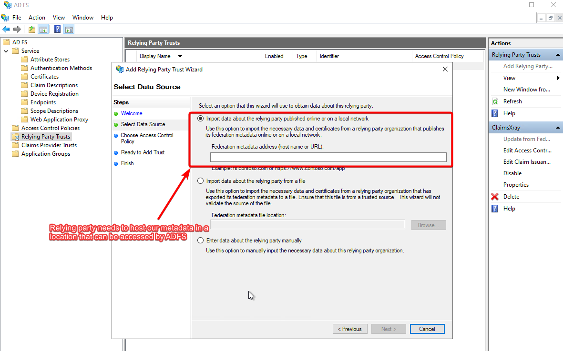Click Disable action in ClaimsXray
The height and width of the screenshot is (351, 563).
512,173
